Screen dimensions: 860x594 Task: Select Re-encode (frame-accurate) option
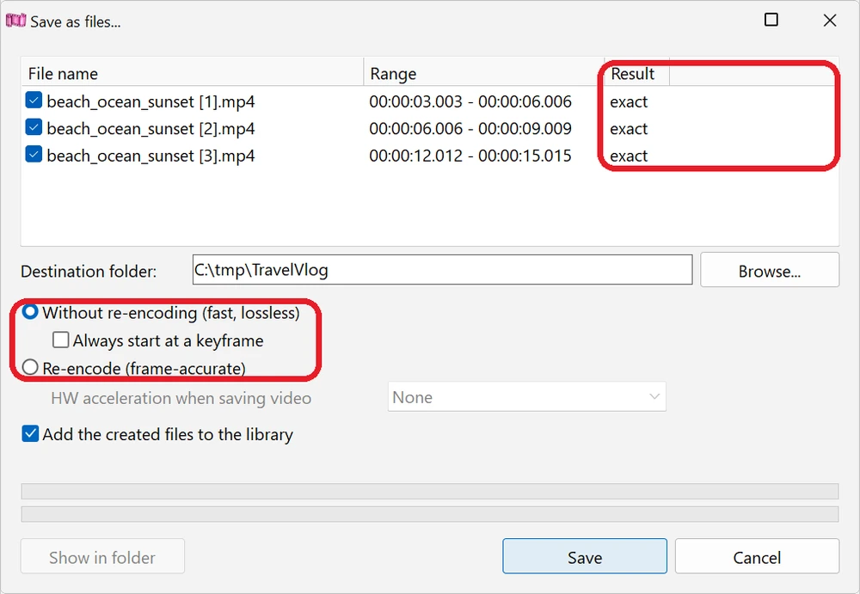coord(30,367)
